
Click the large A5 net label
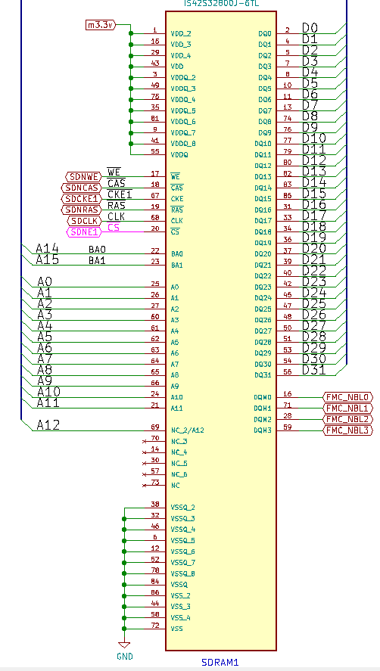coord(45,337)
